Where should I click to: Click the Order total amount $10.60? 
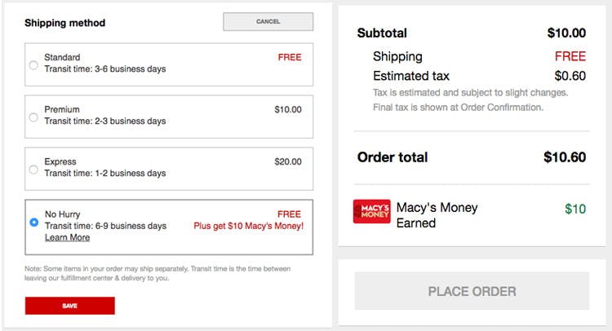(x=565, y=157)
